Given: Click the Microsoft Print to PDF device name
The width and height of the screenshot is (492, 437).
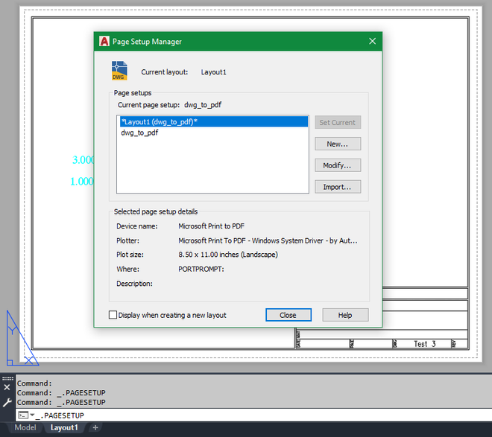Looking at the screenshot, I should [x=211, y=226].
